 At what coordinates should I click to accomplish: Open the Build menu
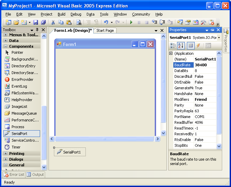(61, 14)
